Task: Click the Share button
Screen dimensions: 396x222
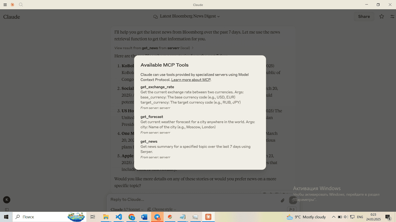Action: [364, 16]
